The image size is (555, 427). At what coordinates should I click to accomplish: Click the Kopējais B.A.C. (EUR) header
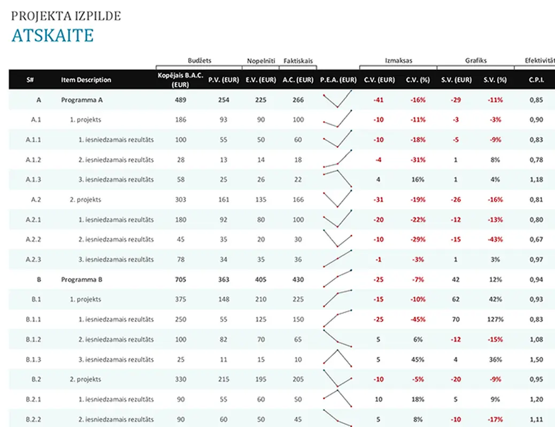coord(181,80)
